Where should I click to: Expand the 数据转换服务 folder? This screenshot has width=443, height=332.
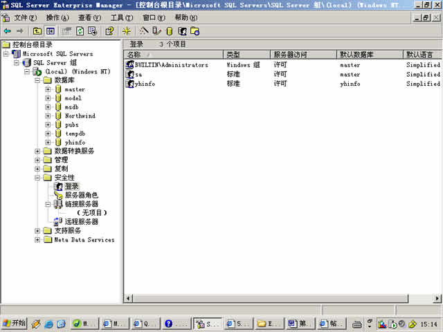point(37,151)
